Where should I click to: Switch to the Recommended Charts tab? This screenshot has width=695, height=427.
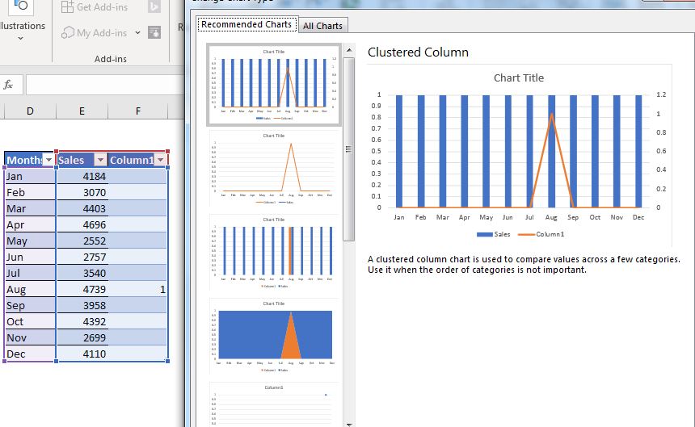coord(246,24)
